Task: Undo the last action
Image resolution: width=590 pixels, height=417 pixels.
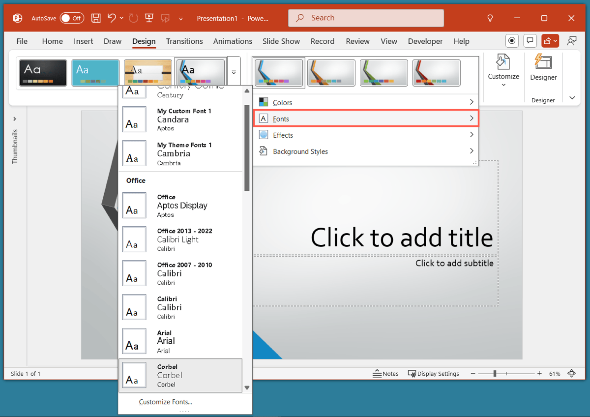Action: pyautogui.click(x=112, y=18)
